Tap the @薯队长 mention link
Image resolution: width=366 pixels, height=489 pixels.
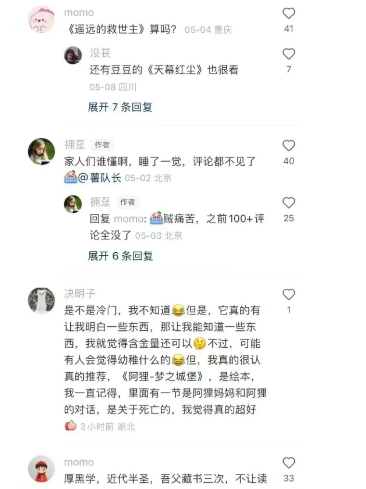pyautogui.click(x=100, y=178)
